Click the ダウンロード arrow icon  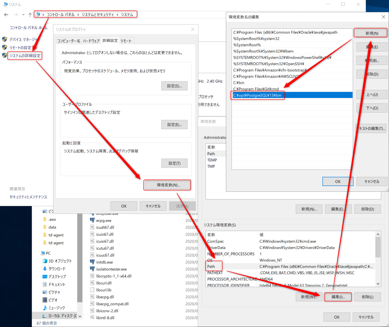45,269
